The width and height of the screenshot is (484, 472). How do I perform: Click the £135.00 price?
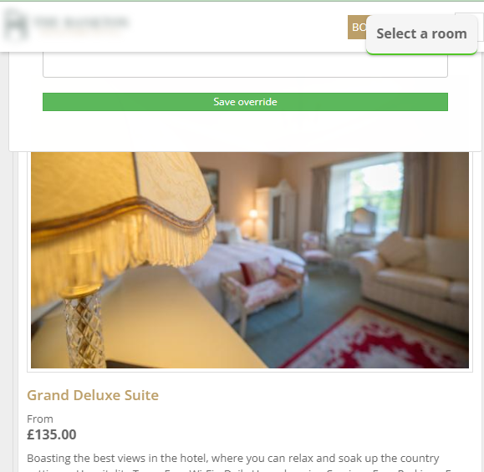pyautogui.click(x=52, y=434)
